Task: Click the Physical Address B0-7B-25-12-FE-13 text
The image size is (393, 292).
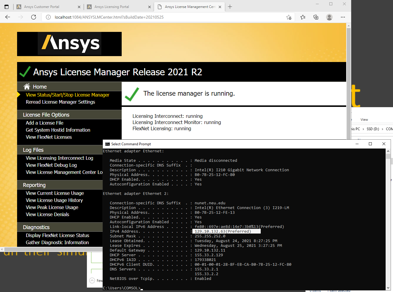Action: (214, 213)
